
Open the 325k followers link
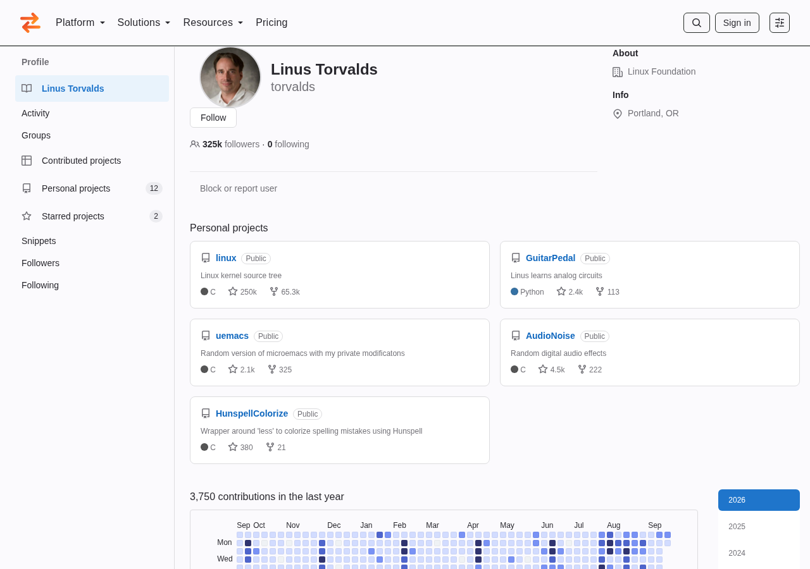231,144
